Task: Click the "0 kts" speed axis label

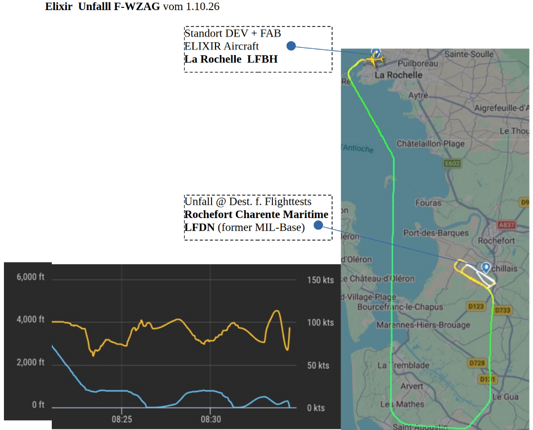Action: (316, 408)
